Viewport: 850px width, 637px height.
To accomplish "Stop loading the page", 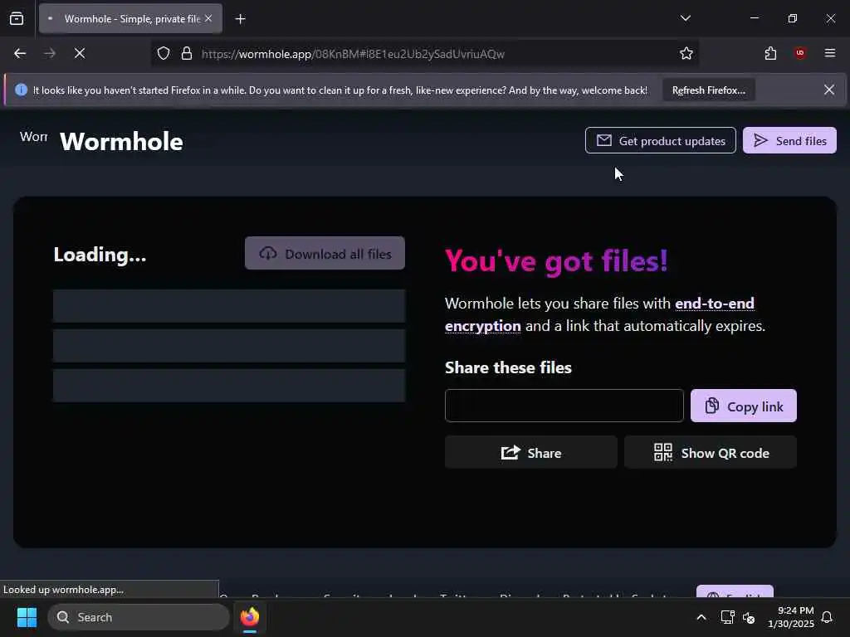I will (x=79, y=53).
